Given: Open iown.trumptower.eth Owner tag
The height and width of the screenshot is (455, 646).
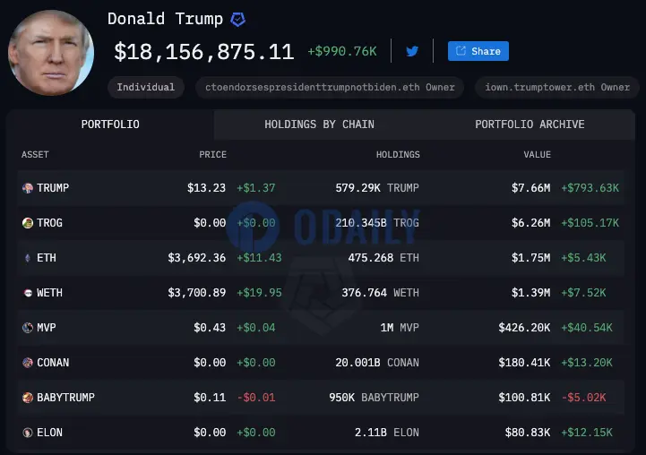Looking at the screenshot, I should tap(557, 87).
